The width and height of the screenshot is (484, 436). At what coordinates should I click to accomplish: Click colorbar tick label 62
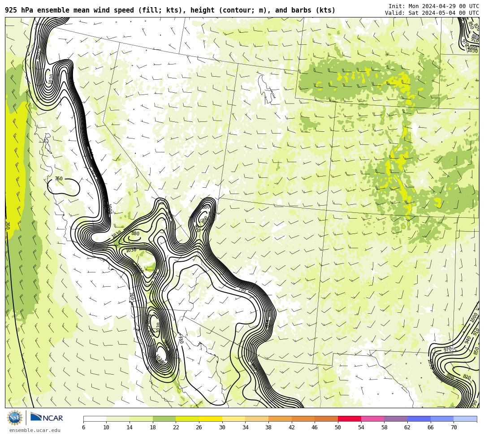407,427
